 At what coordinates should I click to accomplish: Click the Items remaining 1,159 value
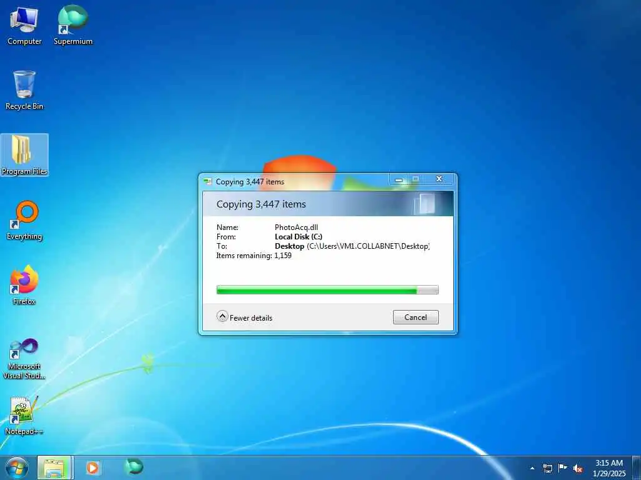[x=283, y=256]
